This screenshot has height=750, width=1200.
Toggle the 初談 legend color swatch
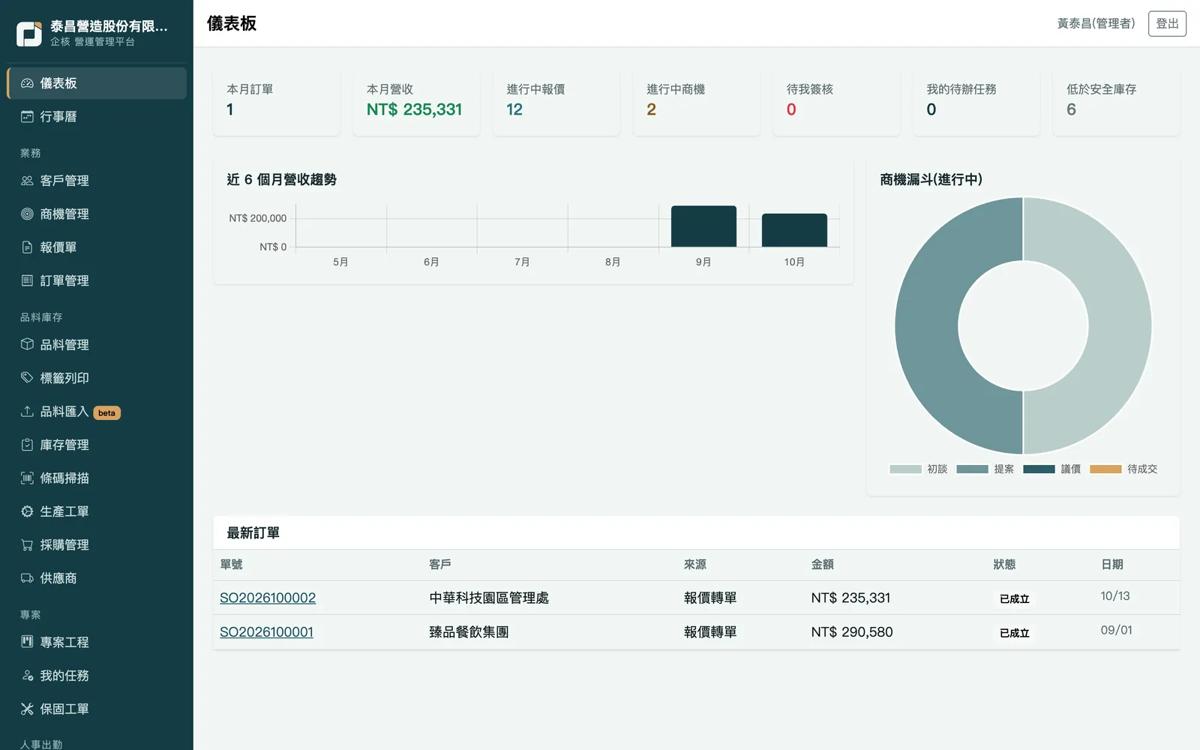(x=905, y=469)
